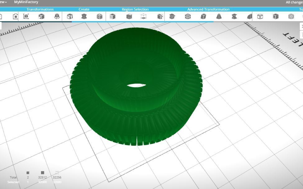Click the Taper tool truncated pyramid icon
The image size is (303, 189).
(x=219, y=16)
